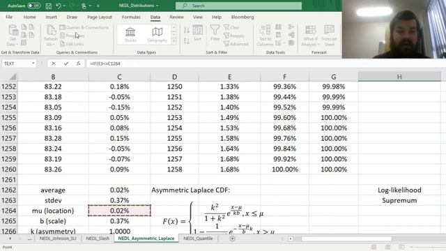Screen dimensions: 446x251
Task: Select the Geography data type
Action: click(x=157, y=35)
